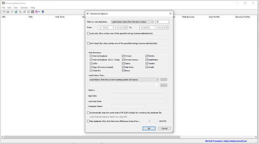This screenshot has height=144, width=259.
Task: Open the Edit menu
Action: tap(9, 8)
